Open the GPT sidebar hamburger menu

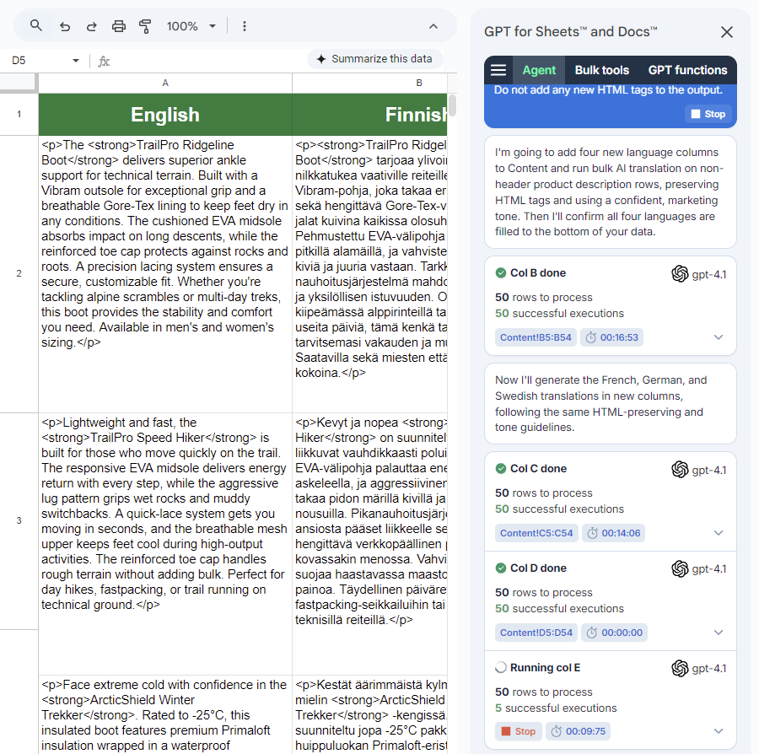pyautogui.click(x=498, y=70)
